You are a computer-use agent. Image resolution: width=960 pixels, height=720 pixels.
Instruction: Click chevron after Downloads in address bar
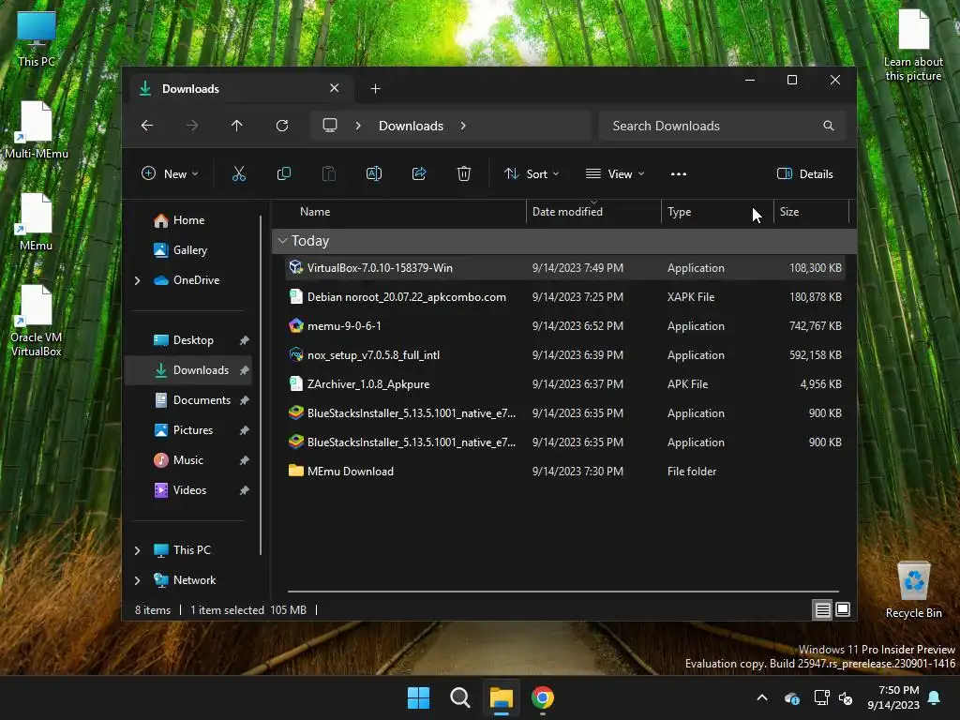coord(463,126)
